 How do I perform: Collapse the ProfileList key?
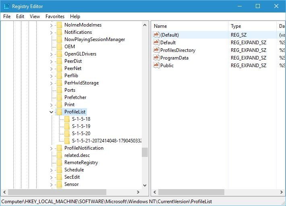51,112
